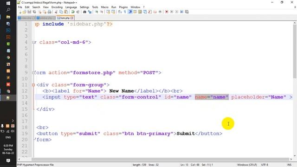The width and height of the screenshot is (297, 167).
Task: Paste using toolbar clipboard icon
Action: coord(66,12)
